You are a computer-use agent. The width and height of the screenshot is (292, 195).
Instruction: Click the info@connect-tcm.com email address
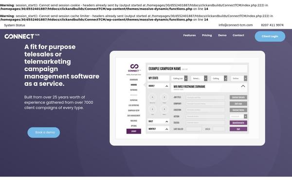[x=236, y=25]
